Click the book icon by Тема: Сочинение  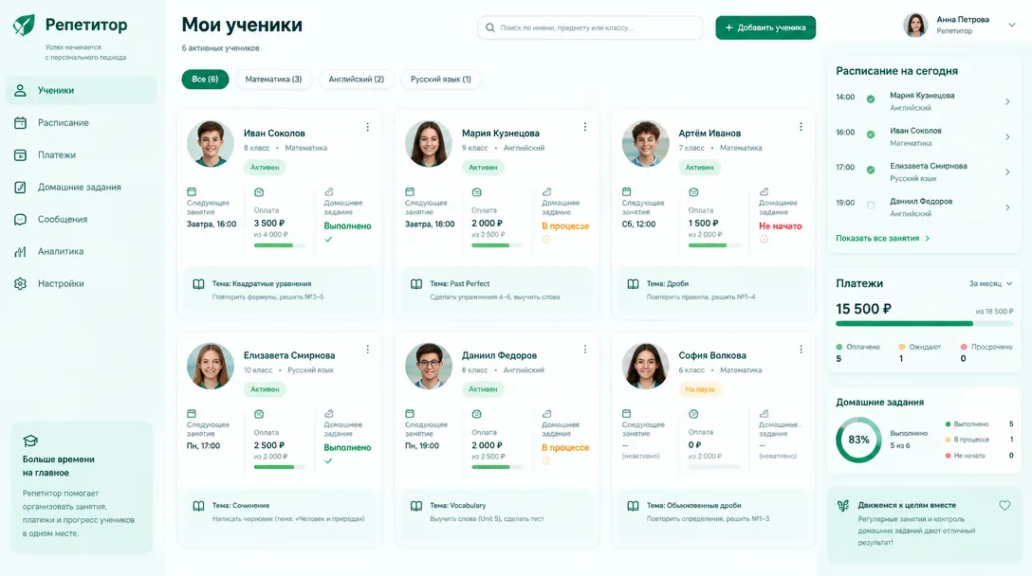pos(198,506)
